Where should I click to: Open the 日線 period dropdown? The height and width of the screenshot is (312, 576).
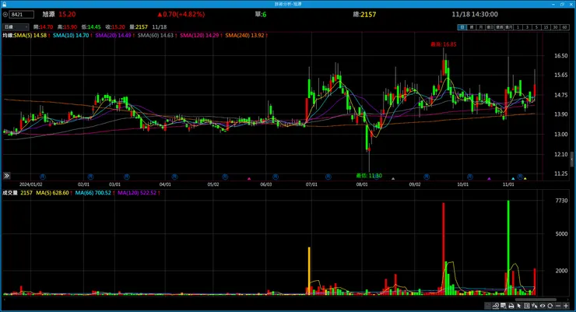point(16,26)
